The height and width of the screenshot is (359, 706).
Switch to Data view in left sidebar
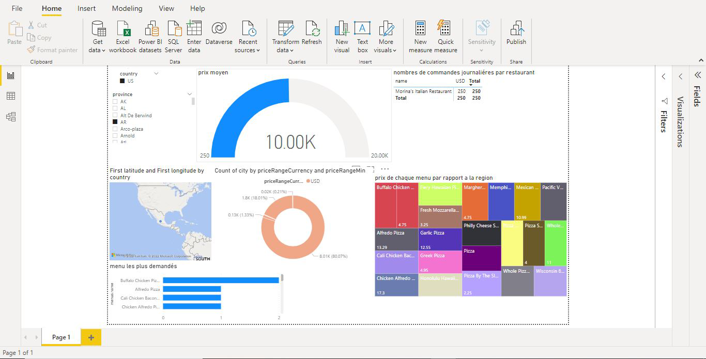pyautogui.click(x=10, y=96)
